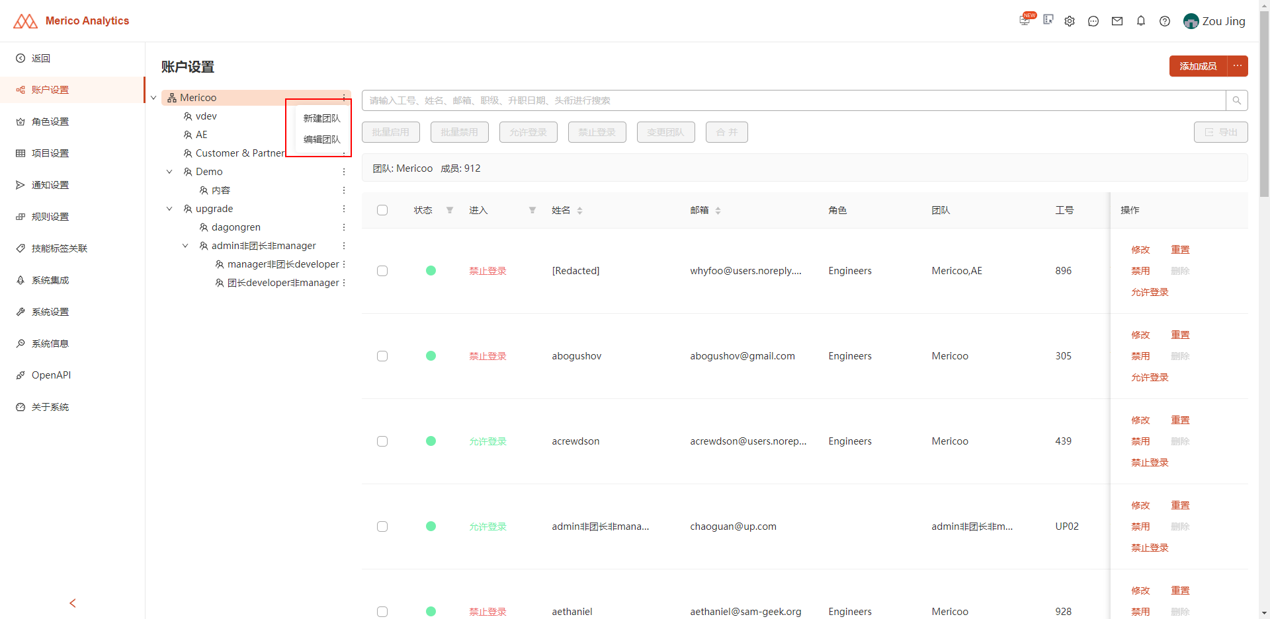This screenshot has width=1270, height=619.
Task: Select the checkbox for acrewdson
Action: click(382, 441)
